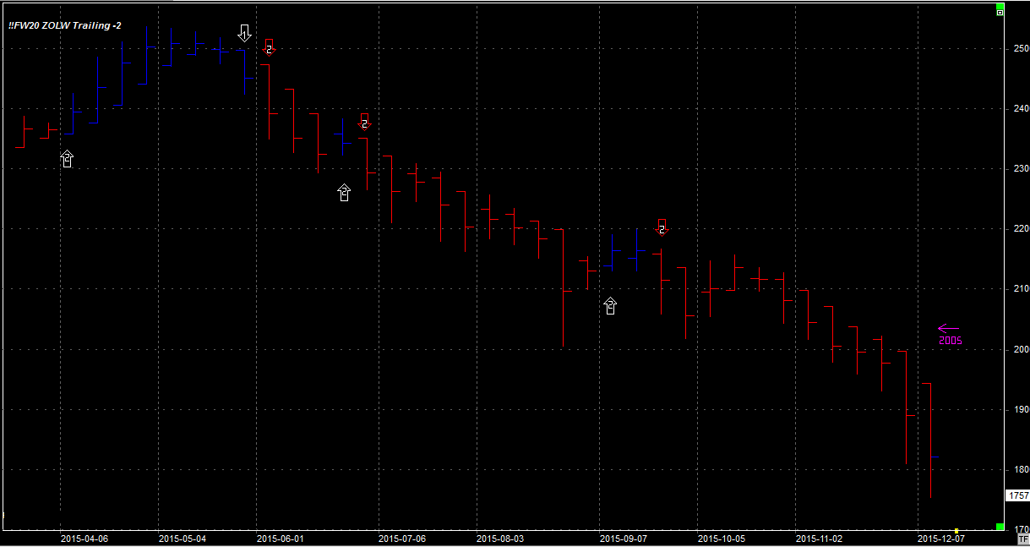Click the 2015-12-07 date label
The height and width of the screenshot is (547, 1030).
pyautogui.click(x=940, y=538)
